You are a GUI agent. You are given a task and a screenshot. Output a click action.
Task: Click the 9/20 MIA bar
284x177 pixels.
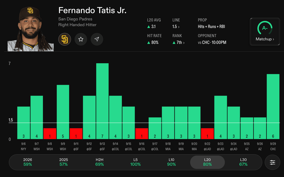click(194, 123)
